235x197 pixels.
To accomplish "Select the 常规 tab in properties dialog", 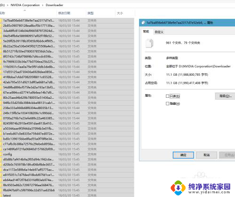I will (146, 32).
